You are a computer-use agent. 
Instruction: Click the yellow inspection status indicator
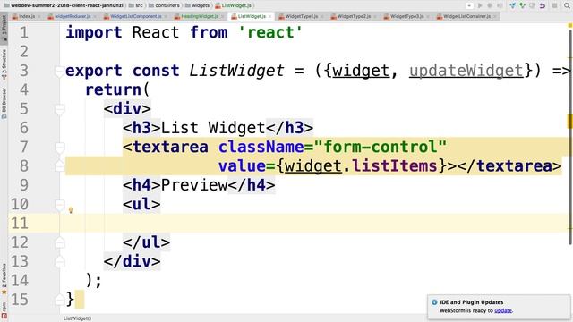570,25
